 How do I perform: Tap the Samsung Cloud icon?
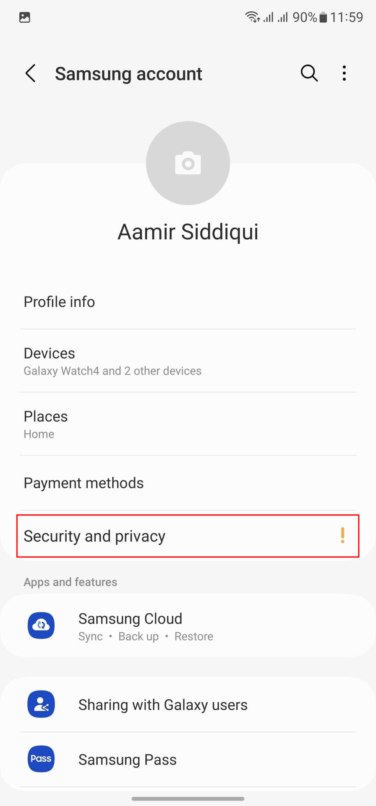(x=41, y=625)
